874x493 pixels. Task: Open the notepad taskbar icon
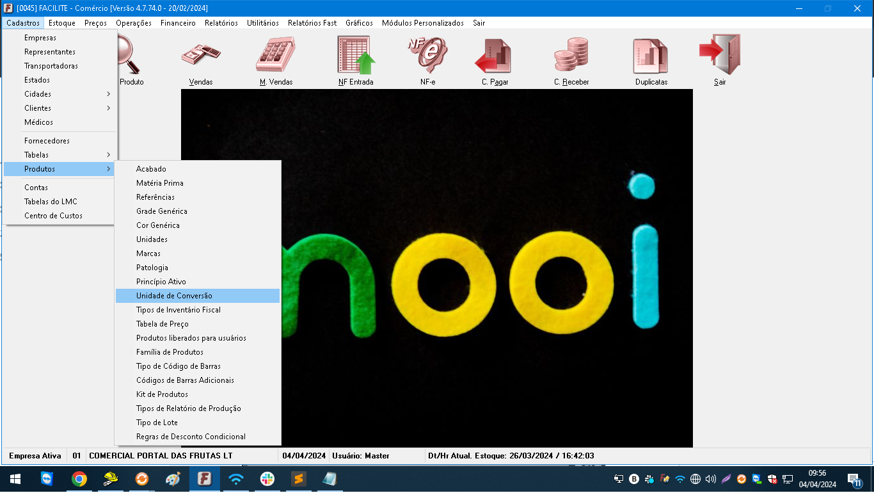[x=330, y=479]
